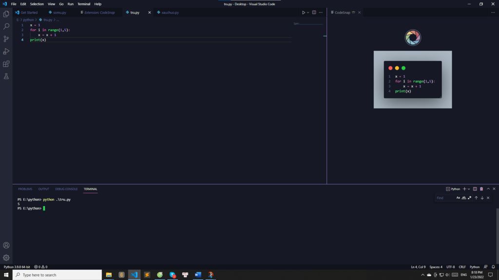Open the Windows Start menu
The width and height of the screenshot is (499, 280).
[6, 275]
